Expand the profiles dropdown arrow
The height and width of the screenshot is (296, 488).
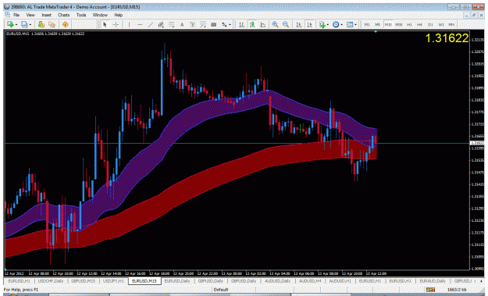click(30, 24)
